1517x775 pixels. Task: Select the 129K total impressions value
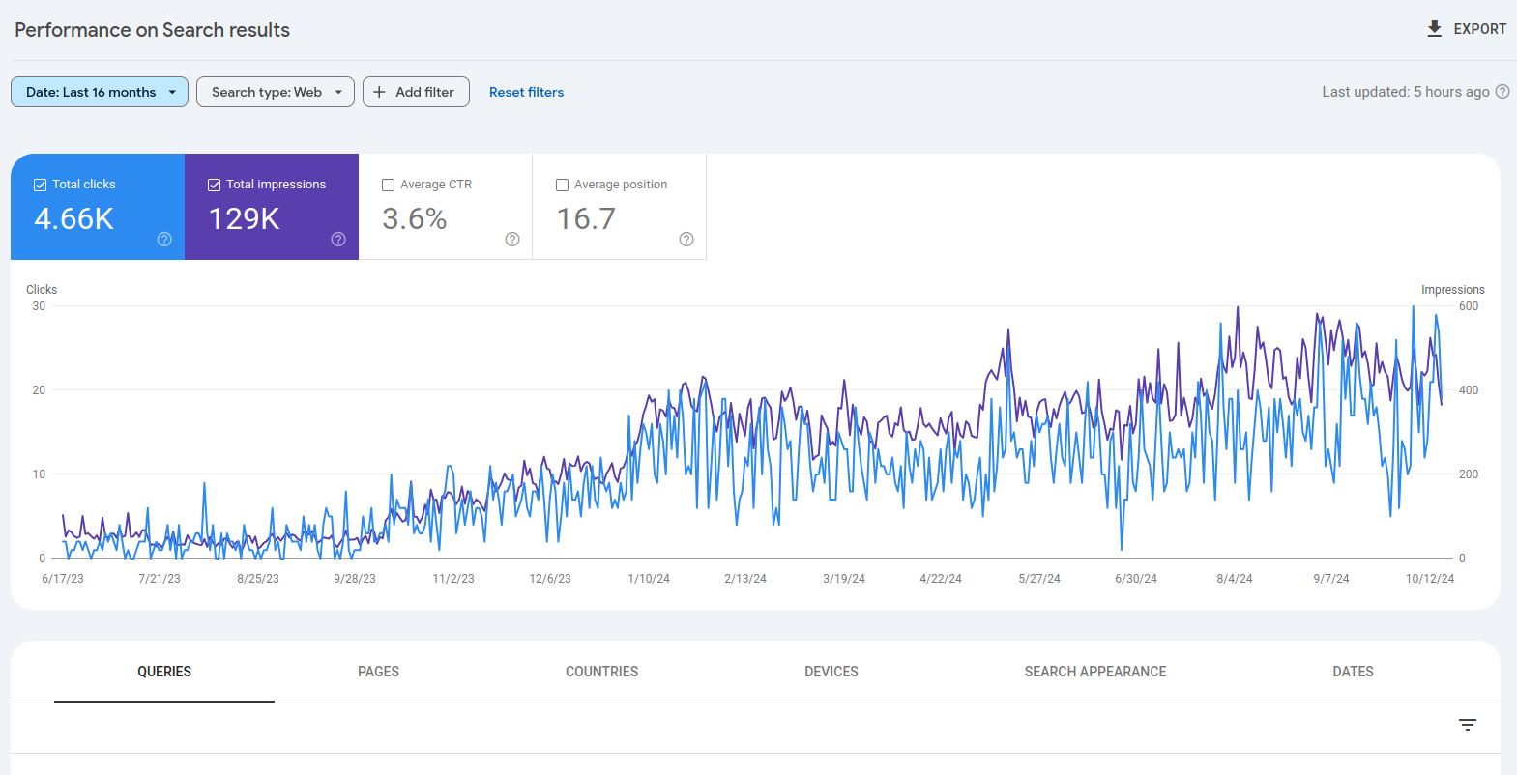[x=245, y=219]
